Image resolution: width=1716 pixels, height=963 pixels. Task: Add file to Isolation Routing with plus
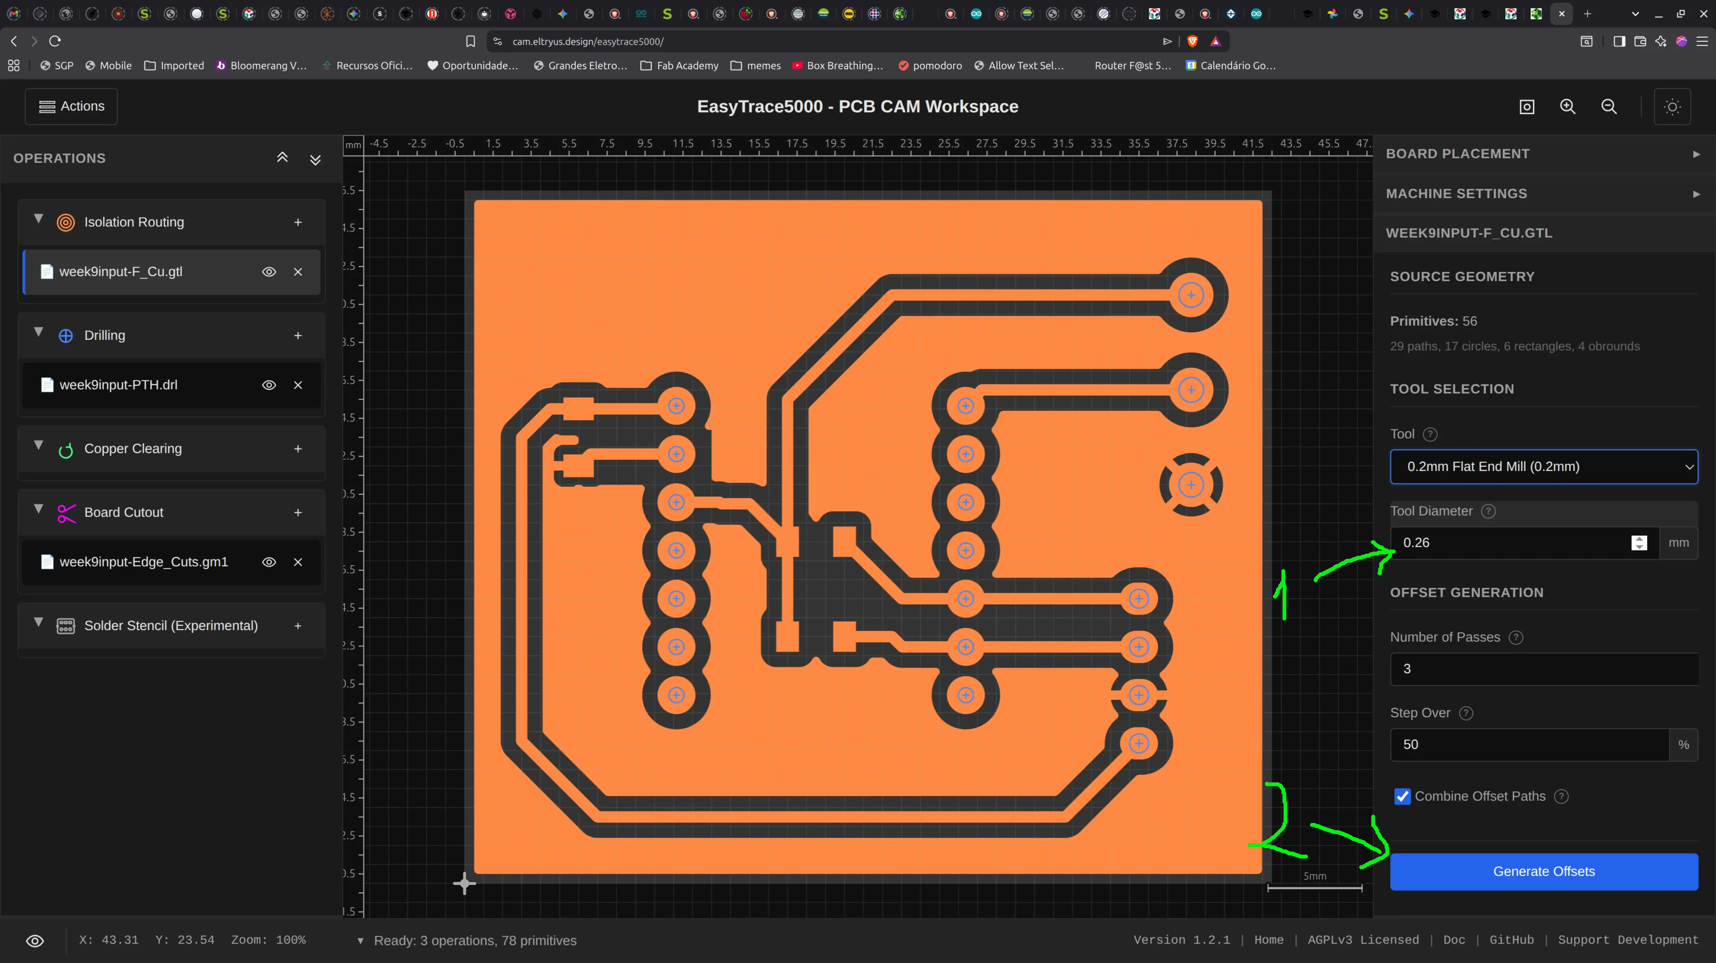(298, 223)
